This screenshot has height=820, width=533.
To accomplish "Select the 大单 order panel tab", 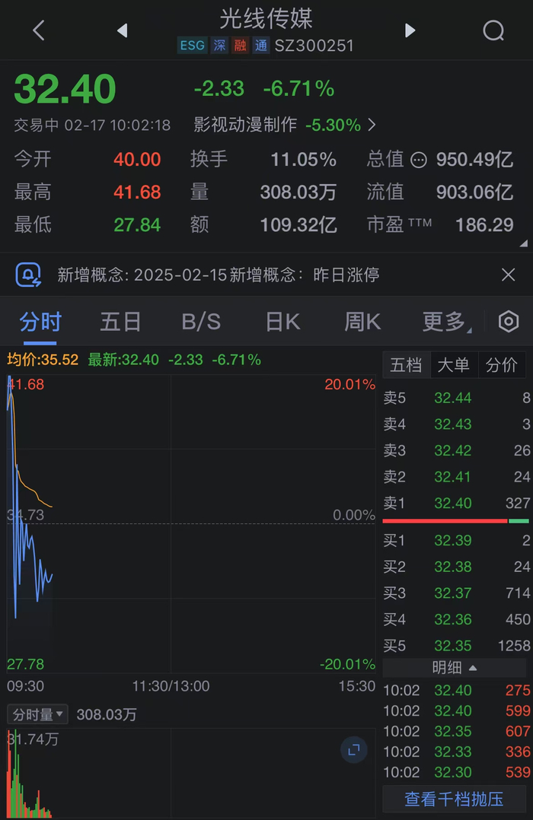I will (x=454, y=365).
